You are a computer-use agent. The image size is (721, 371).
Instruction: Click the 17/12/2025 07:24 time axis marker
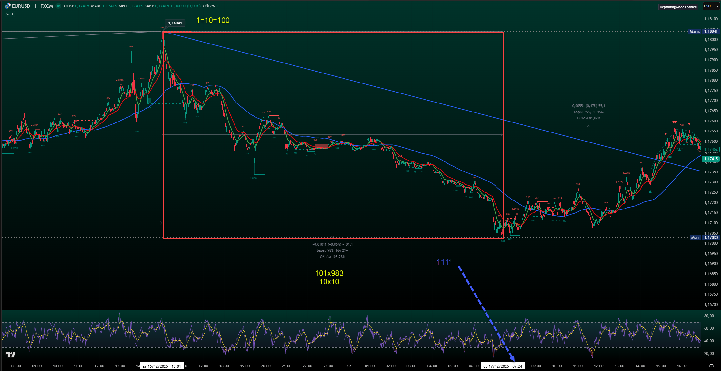(503, 366)
